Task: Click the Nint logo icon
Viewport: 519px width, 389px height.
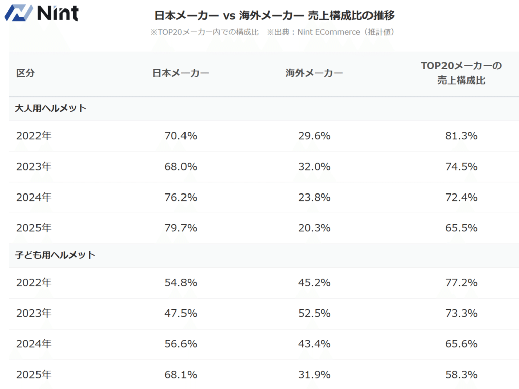Action: pos(18,13)
